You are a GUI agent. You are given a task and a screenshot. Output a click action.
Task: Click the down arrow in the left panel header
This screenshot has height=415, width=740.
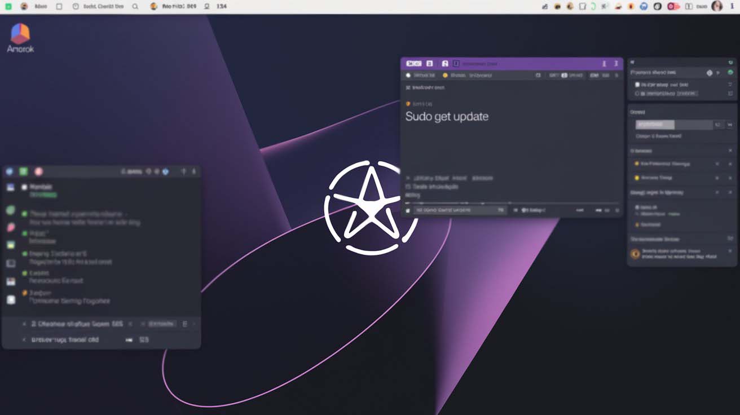point(193,171)
